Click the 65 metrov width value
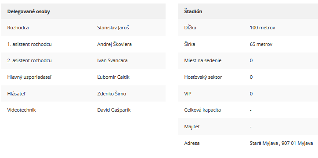Viewport: 318px width, 158px height. (261, 44)
